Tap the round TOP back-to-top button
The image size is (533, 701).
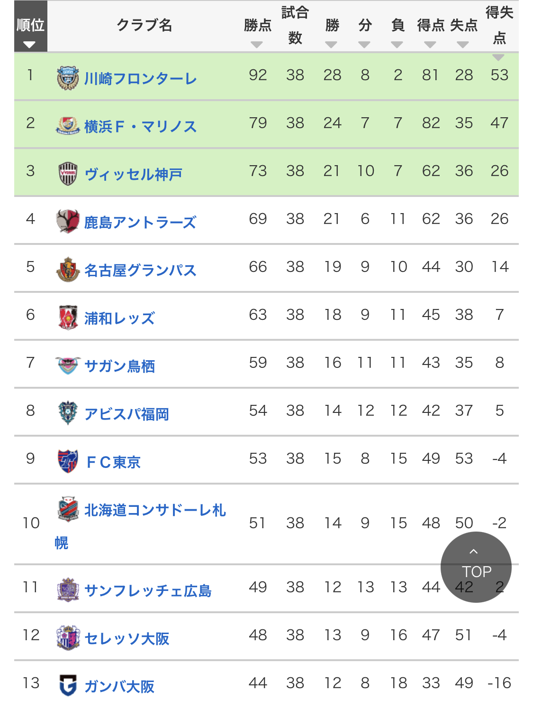click(476, 567)
